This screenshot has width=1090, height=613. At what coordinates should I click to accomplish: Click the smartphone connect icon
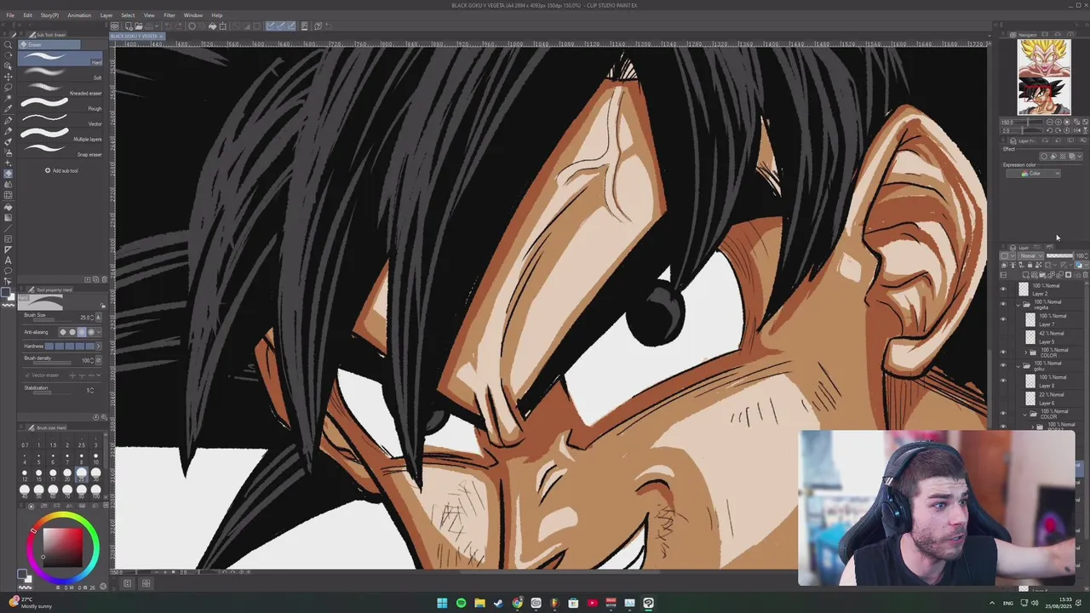pos(304,26)
